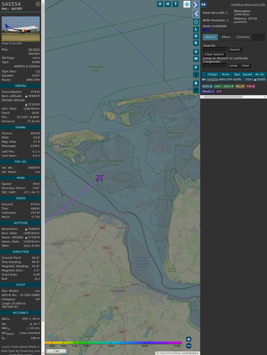This screenshot has height=355, width=267.
Task: Click the V map button
Action: pos(196,52)
